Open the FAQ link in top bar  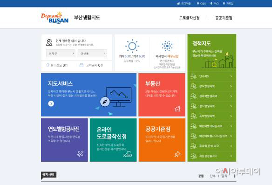tap(216, 3)
